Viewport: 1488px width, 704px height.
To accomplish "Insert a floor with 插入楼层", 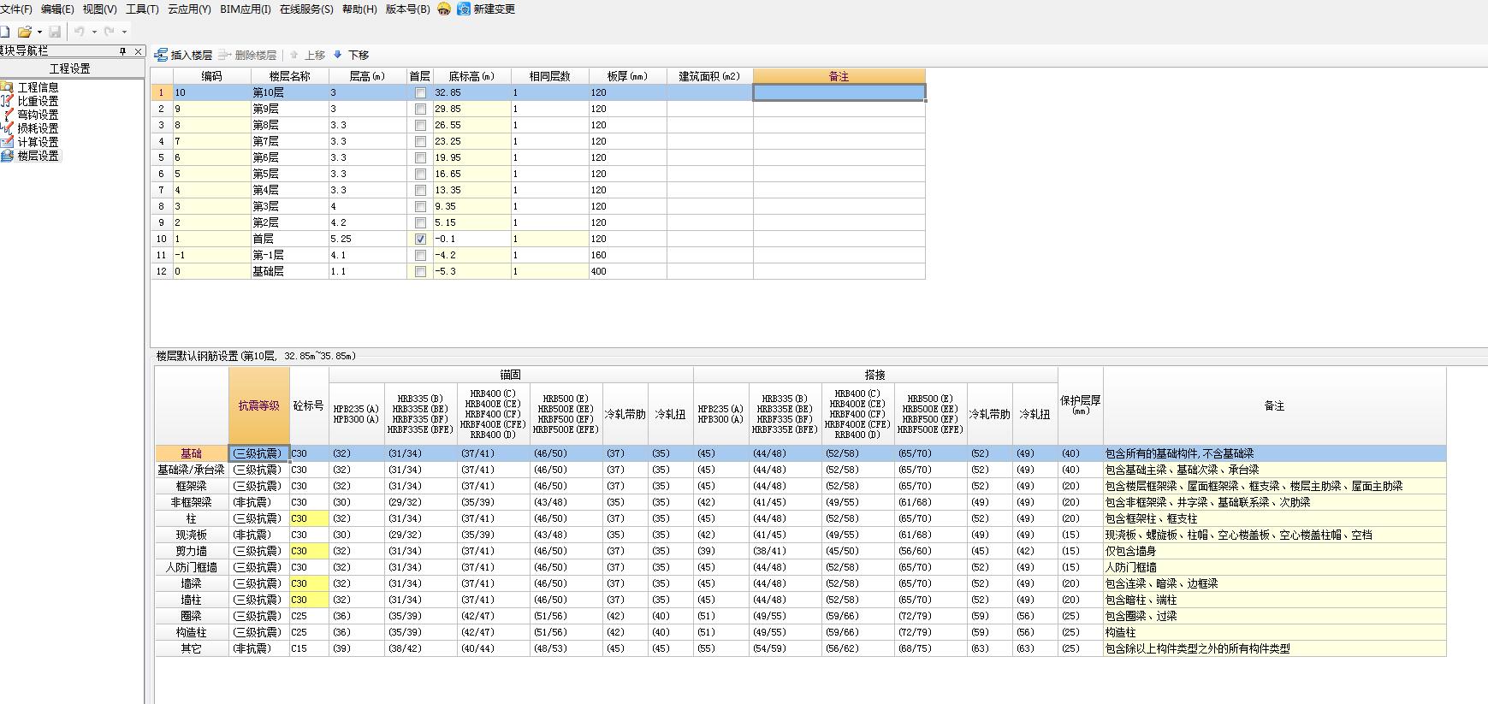I will coord(183,55).
